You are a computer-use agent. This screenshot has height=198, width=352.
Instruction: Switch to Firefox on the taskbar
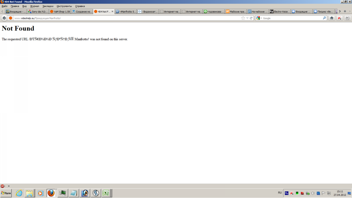(x=51, y=193)
